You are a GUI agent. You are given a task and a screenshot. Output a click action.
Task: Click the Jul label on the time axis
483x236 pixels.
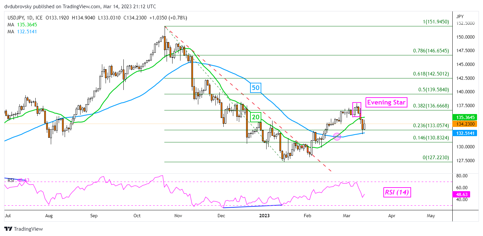tap(7, 216)
